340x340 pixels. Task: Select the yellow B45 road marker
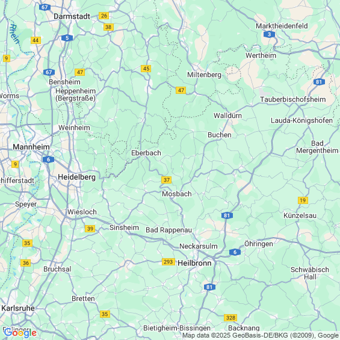[146, 69]
